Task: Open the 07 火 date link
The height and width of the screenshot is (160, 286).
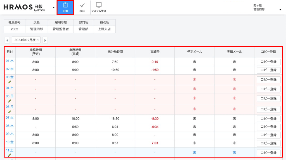Action: 10,117
